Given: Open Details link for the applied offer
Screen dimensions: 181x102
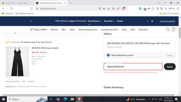Looking at the screenshot, I should pyautogui.click(x=170, y=55).
